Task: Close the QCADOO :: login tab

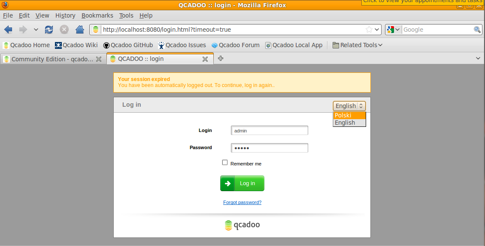Action: coord(205,59)
